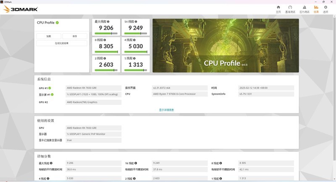Click green check icon next to GPU #1
The height and width of the screenshot is (182, 336).
(x=50, y=88)
